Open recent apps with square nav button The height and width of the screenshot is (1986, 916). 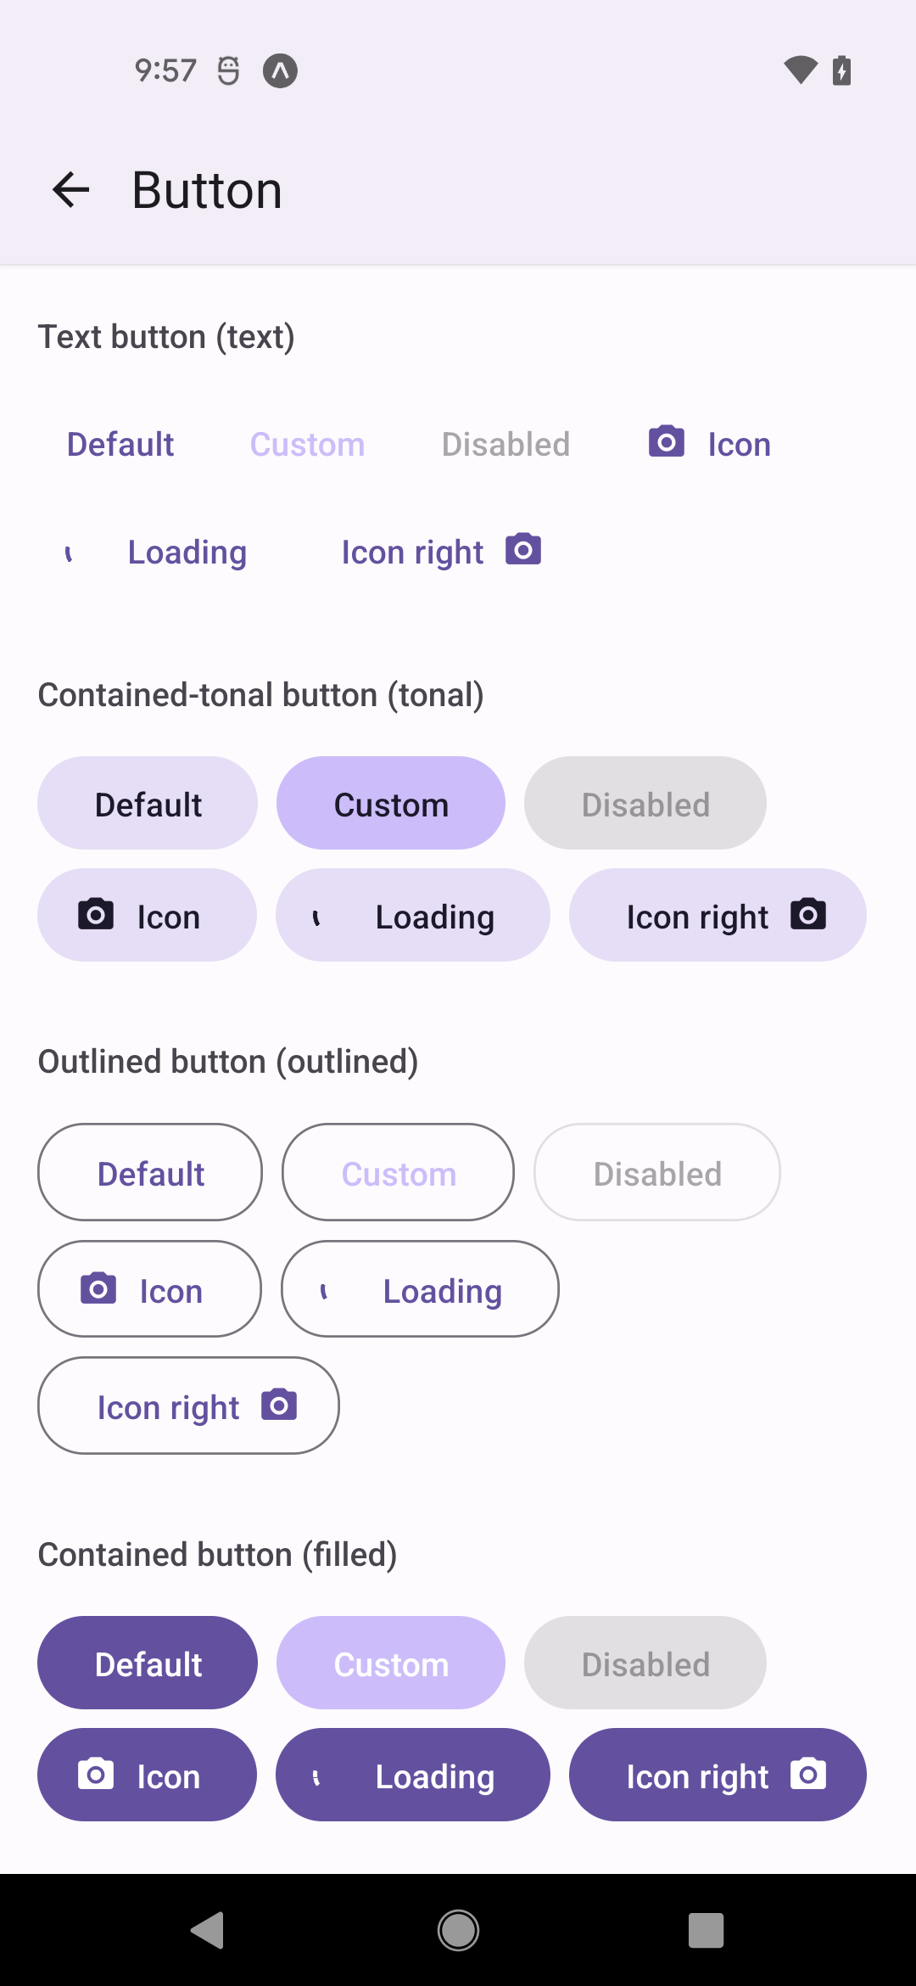[x=706, y=1930]
